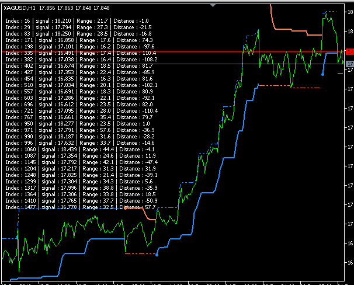Click the row 'Index : 83 | signal : 18.250'
The height and width of the screenshot is (285, 354).
pos(78,34)
